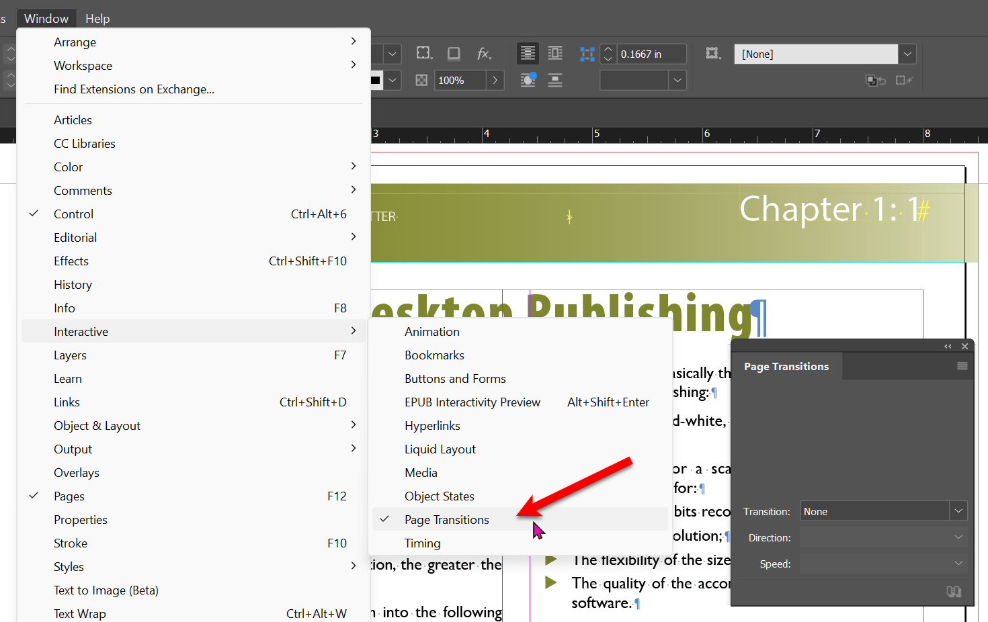Click the Apply to All Spreads book icon
This screenshot has width=988, height=622.
coord(954,592)
